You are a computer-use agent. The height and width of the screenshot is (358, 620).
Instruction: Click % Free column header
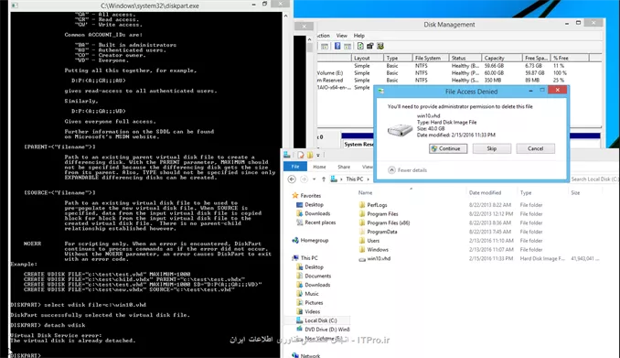[x=570, y=58]
